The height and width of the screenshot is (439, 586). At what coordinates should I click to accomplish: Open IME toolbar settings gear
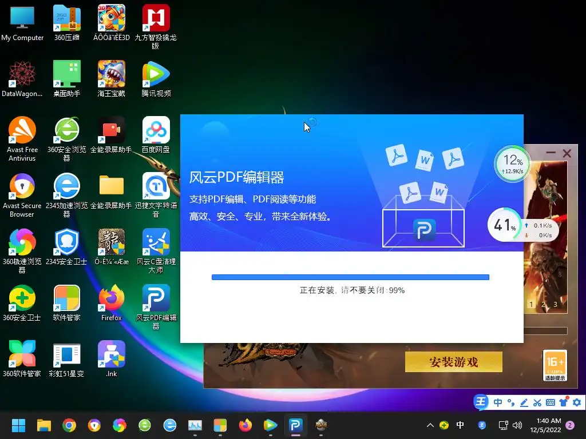click(577, 402)
